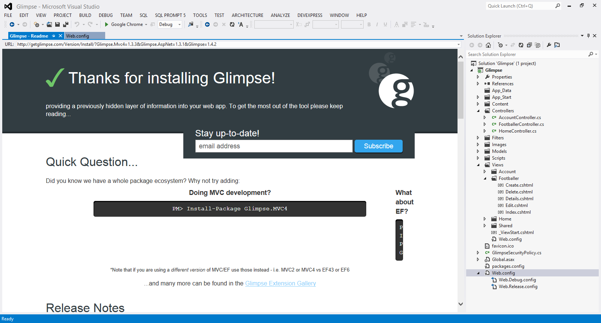Viewport: 601px width, 323px height.
Task: Close the Glimpse - Readme tab
Action: click(60, 36)
